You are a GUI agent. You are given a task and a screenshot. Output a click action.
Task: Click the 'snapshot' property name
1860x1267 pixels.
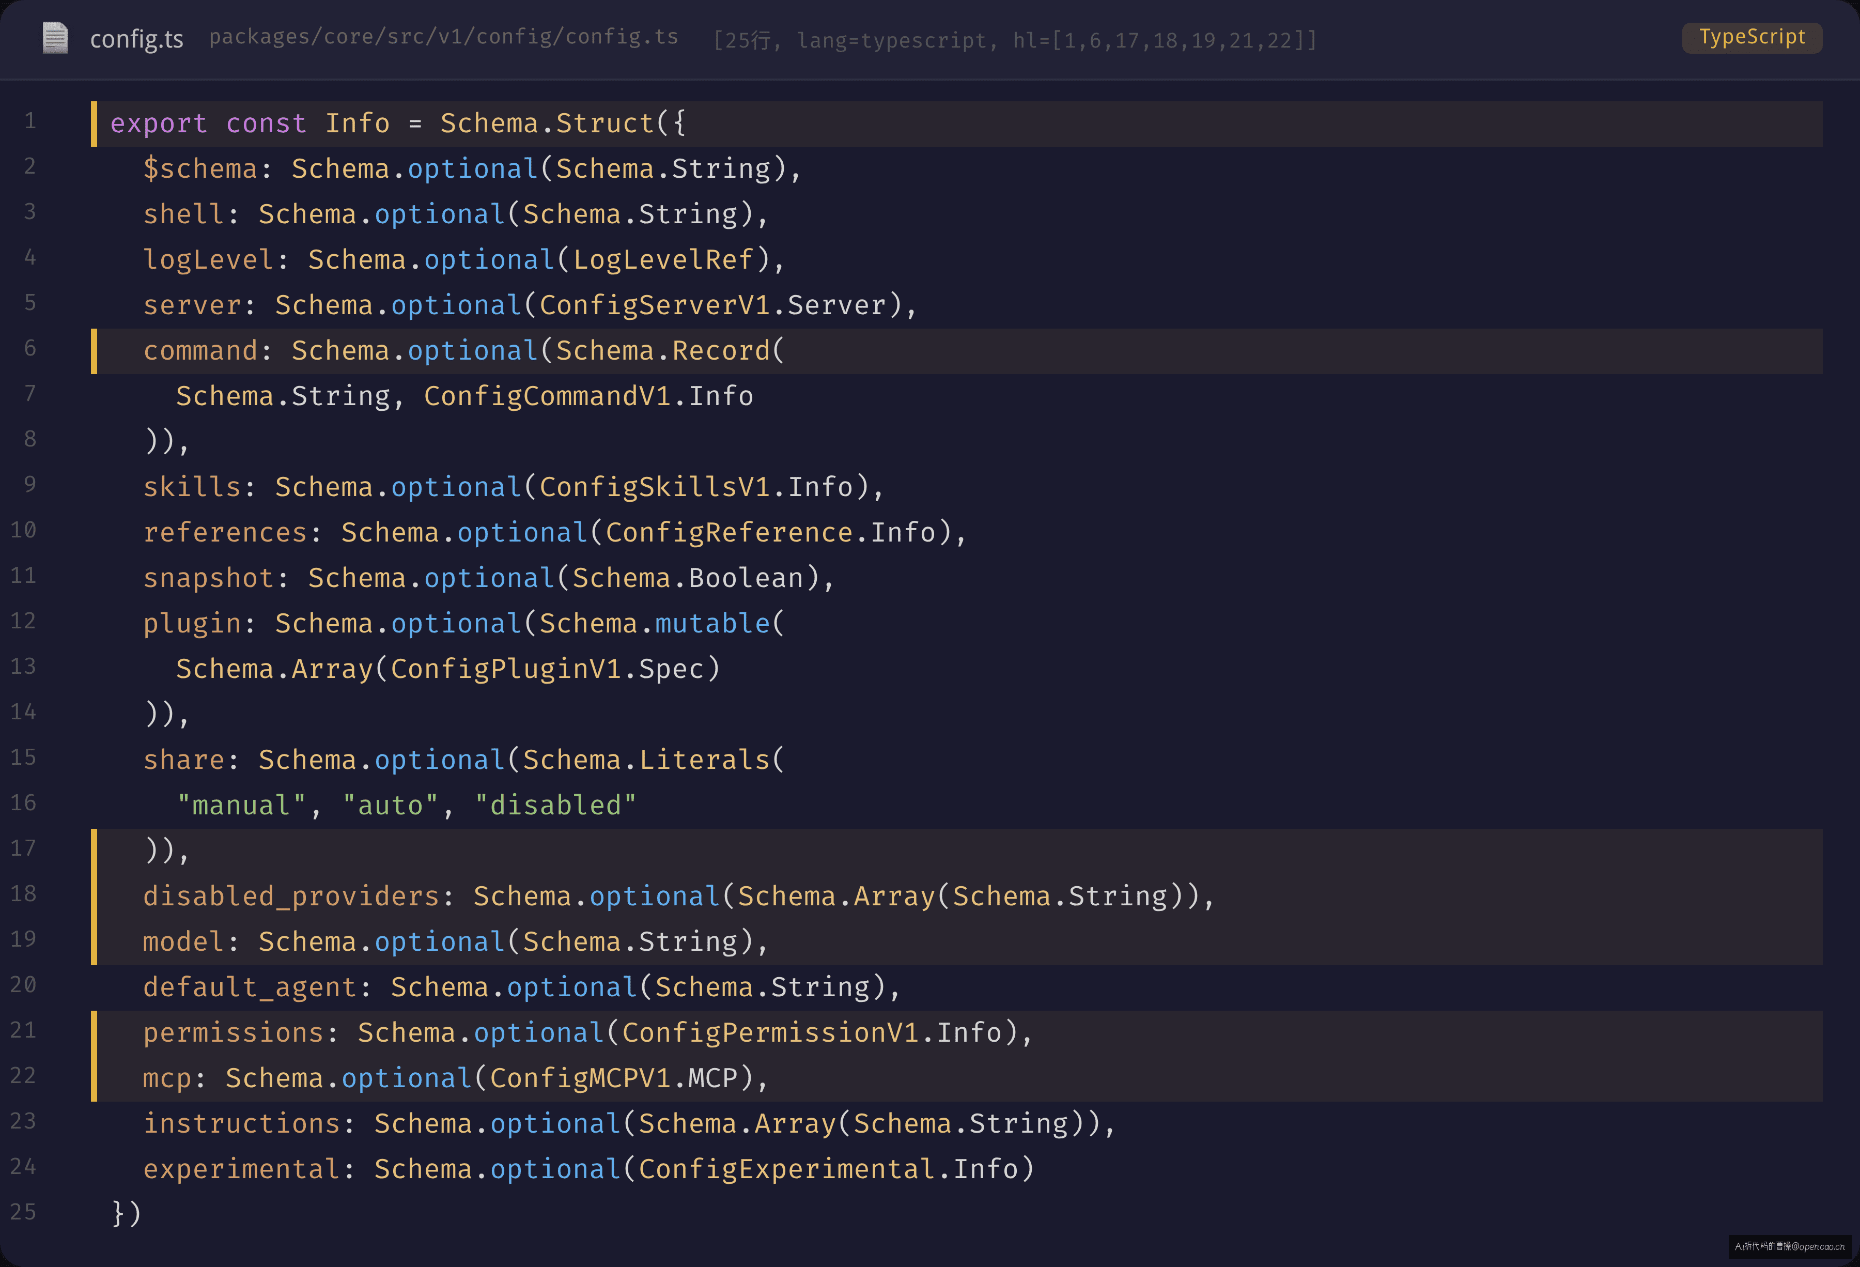tap(208, 579)
